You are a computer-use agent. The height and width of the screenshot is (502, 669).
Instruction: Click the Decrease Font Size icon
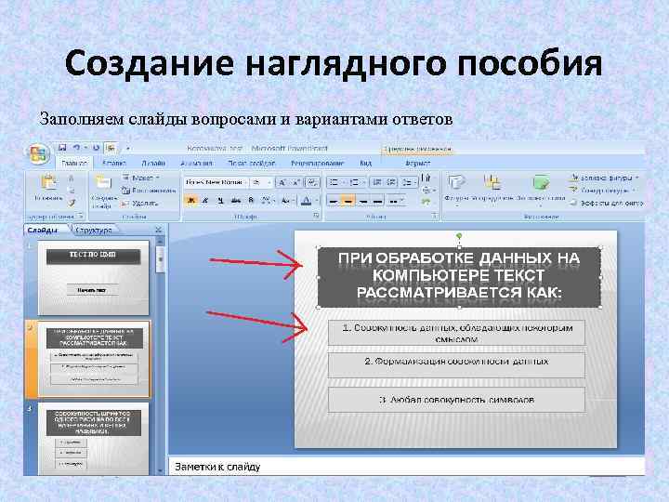click(296, 183)
